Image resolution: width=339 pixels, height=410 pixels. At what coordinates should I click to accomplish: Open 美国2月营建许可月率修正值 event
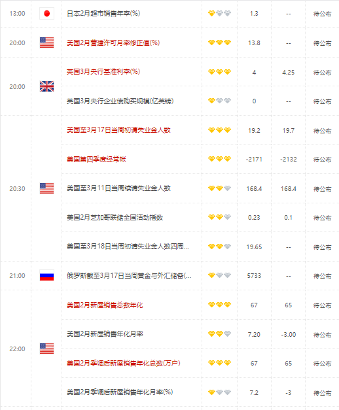coord(113,43)
